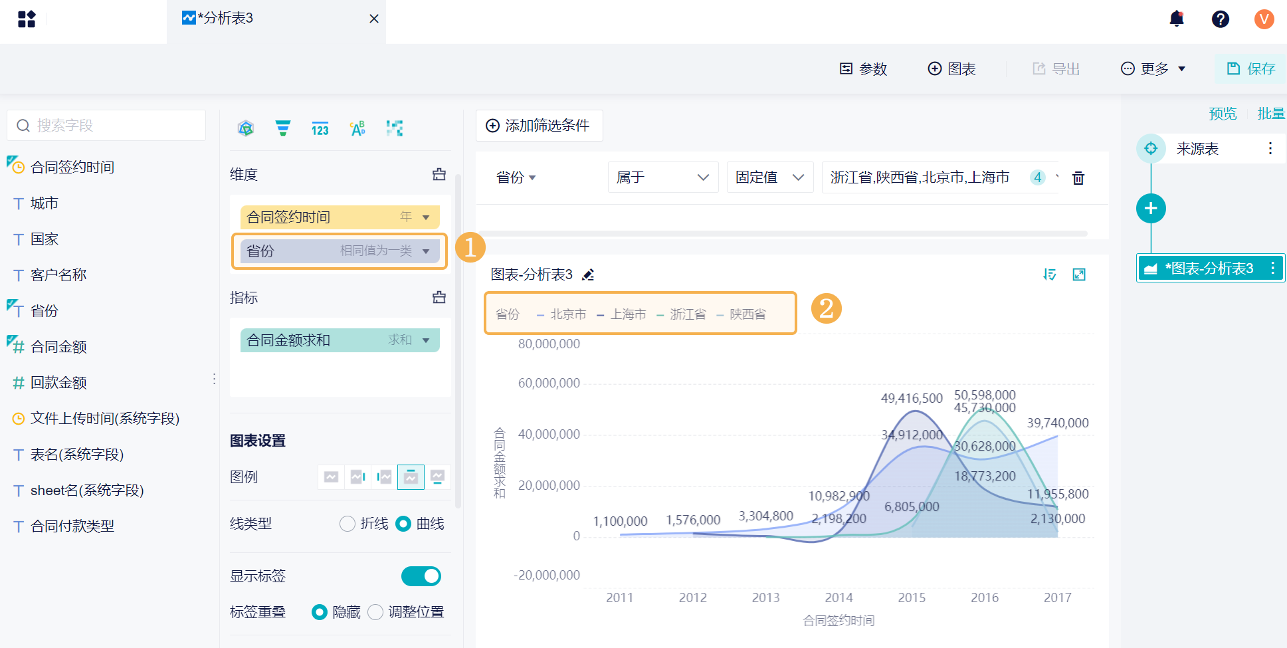Select the 来源表 node icon

coord(1151,148)
